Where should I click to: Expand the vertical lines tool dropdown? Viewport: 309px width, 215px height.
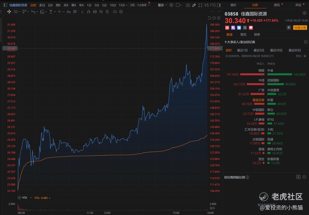[19, 12]
